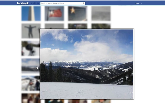Click the enlarged snowy mountain photo

87,64
